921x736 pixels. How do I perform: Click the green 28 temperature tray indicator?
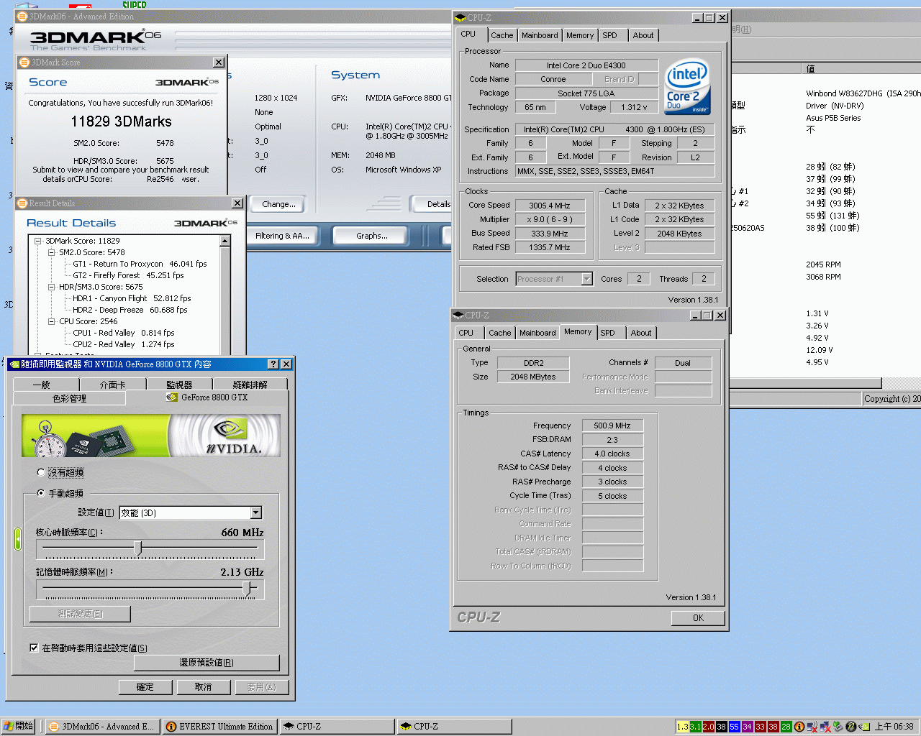tap(786, 727)
